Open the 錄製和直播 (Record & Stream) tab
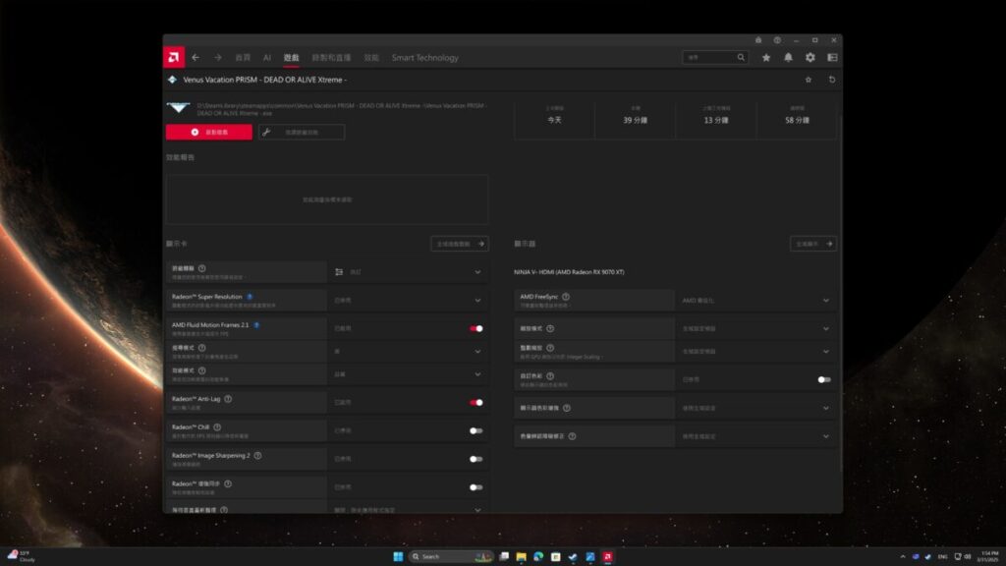Screen dimensions: 1006x566 pos(331,58)
